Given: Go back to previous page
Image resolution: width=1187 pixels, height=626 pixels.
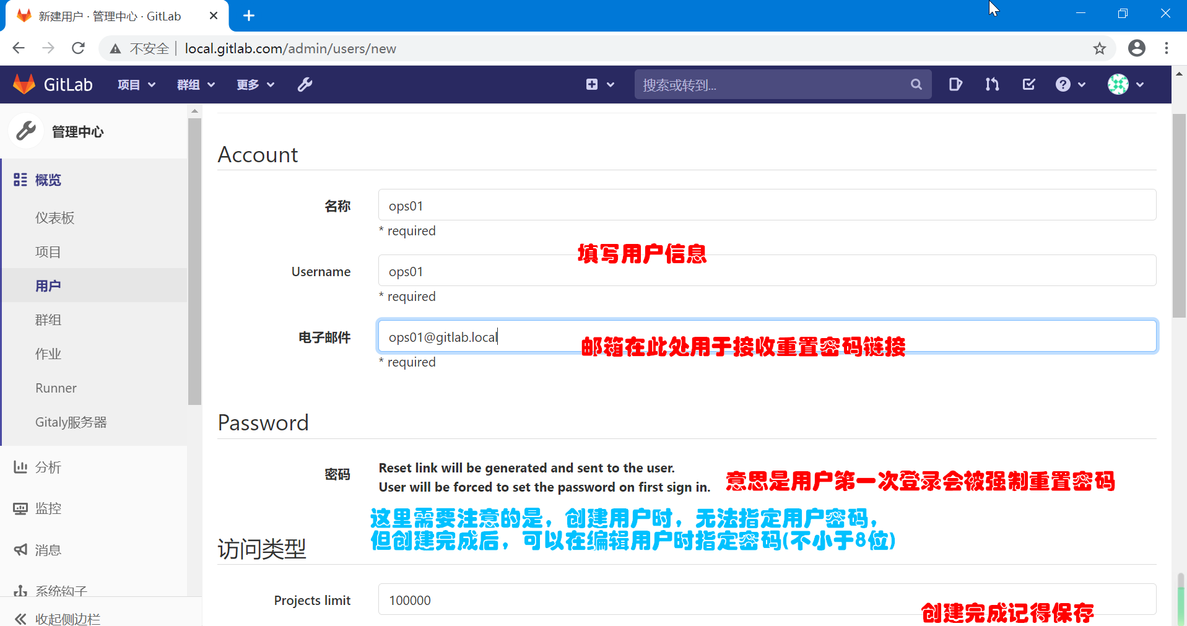Looking at the screenshot, I should click(19, 48).
